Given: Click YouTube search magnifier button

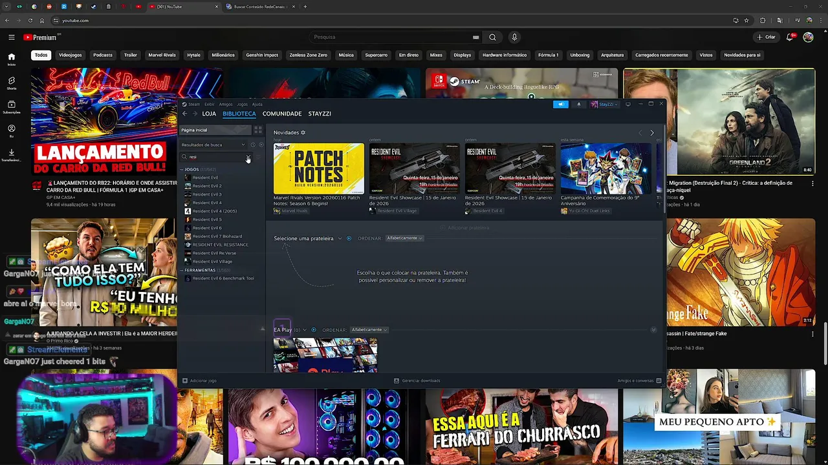Looking at the screenshot, I should [492, 37].
